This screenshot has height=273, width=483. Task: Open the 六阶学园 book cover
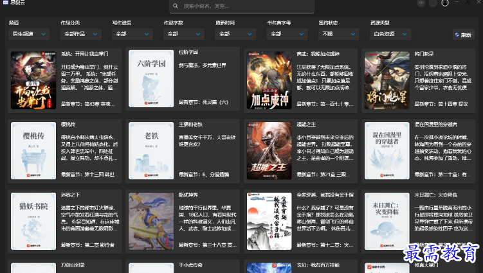point(151,79)
